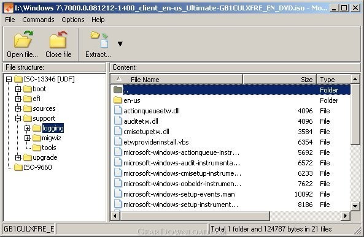Click the ISO-9660 folder icon
364x237 pixels.
[18, 167]
